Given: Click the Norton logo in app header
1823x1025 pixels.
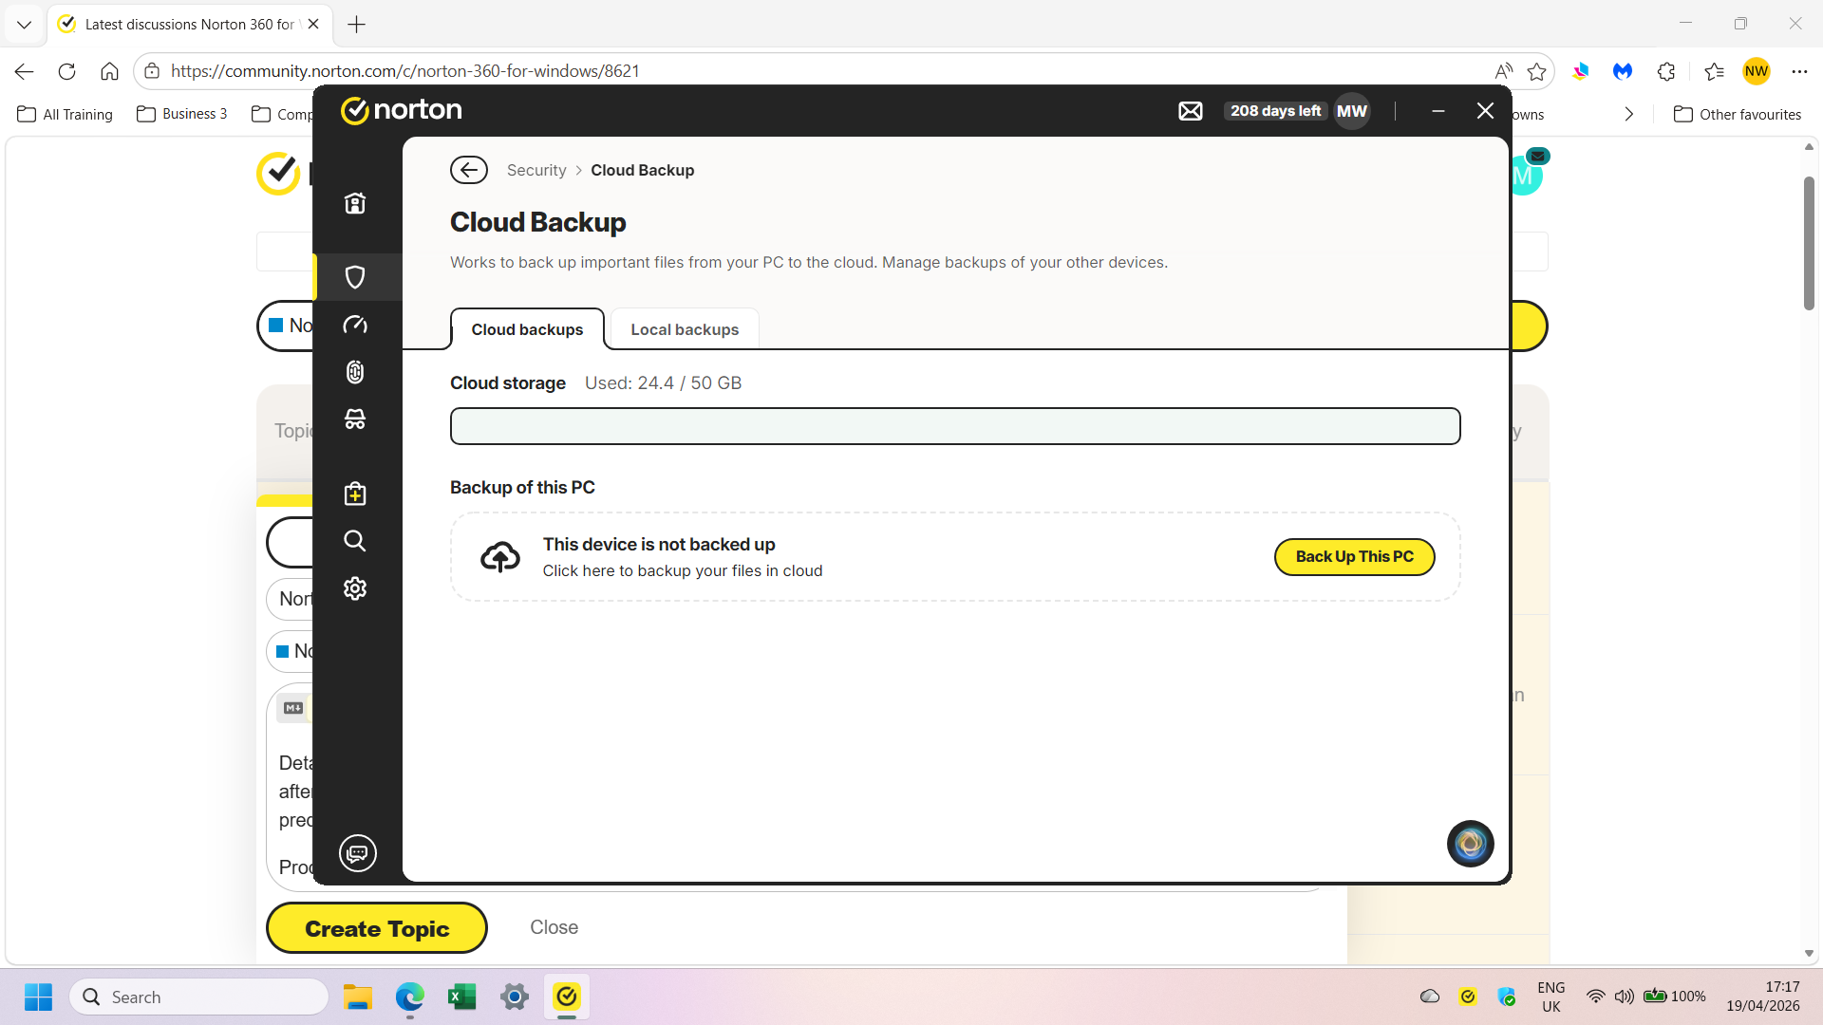Looking at the screenshot, I should (x=402, y=110).
